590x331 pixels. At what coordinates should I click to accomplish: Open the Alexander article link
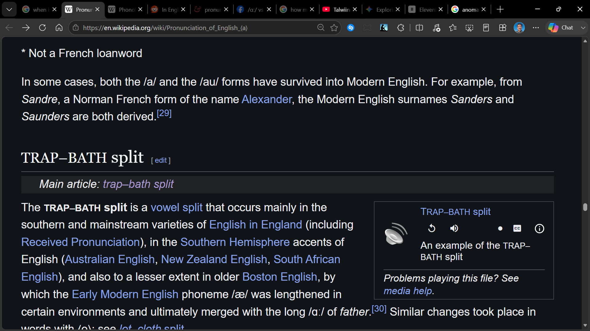267,99
